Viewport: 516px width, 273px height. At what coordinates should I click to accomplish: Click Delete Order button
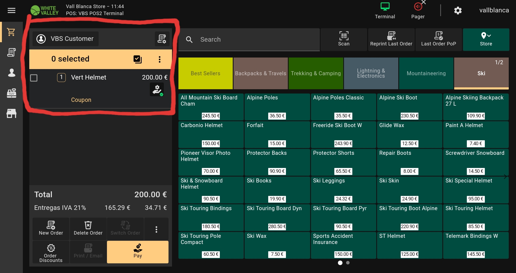88,229
